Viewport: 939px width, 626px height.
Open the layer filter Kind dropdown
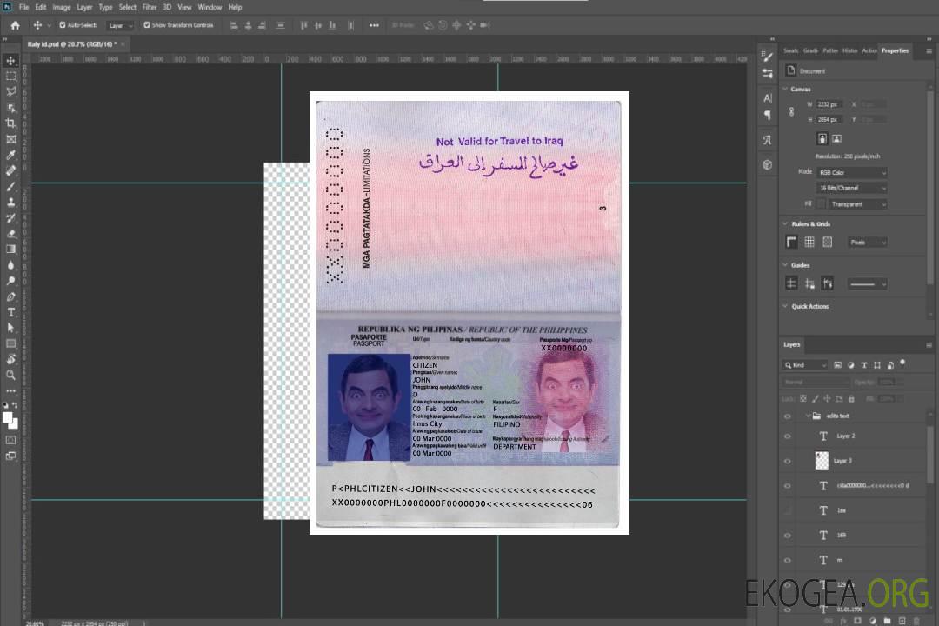click(x=805, y=365)
